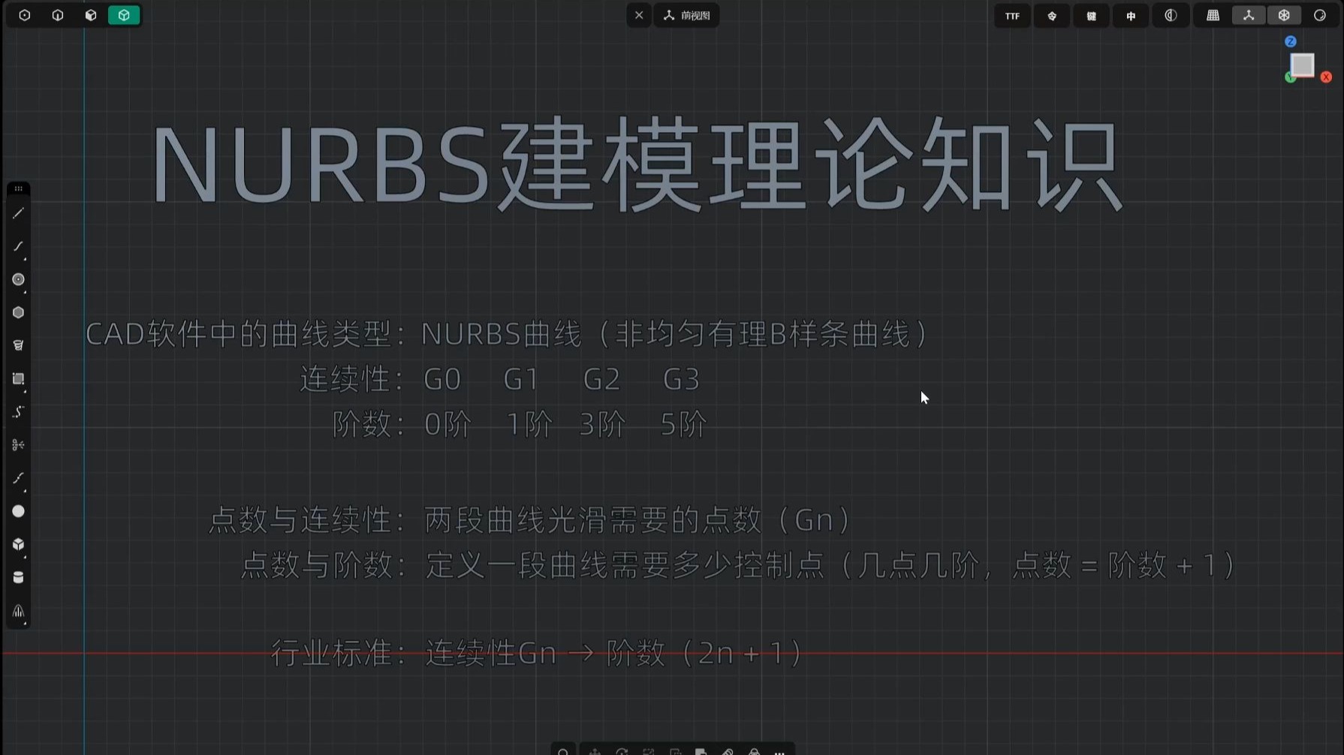Select the S-shaped curve edit tool
The width and height of the screenshot is (1344, 755).
tap(18, 412)
